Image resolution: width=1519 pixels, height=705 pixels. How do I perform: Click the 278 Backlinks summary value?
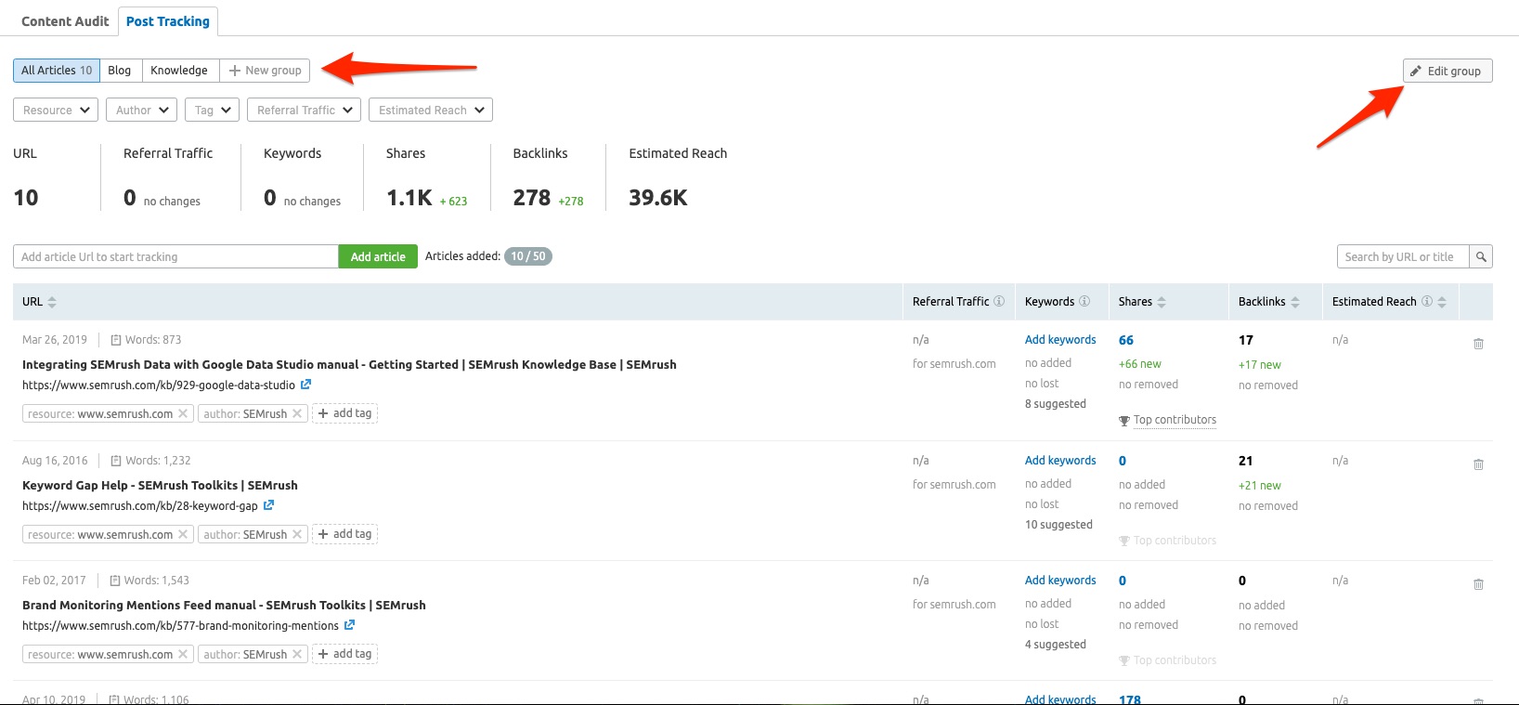(x=532, y=198)
